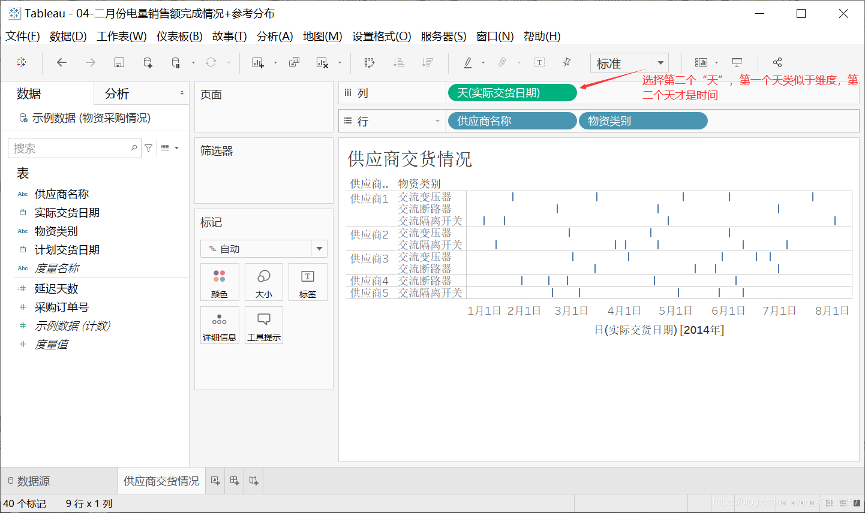Click the Detail marks button
This screenshot has width=865, height=513.
[x=220, y=325]
